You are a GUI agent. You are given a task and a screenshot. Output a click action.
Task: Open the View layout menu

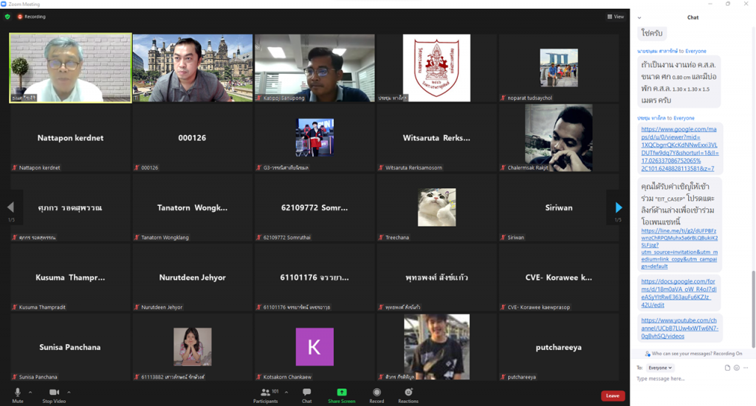[x=616, y=16]
